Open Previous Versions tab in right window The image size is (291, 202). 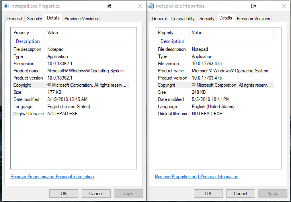click(253, 19)
